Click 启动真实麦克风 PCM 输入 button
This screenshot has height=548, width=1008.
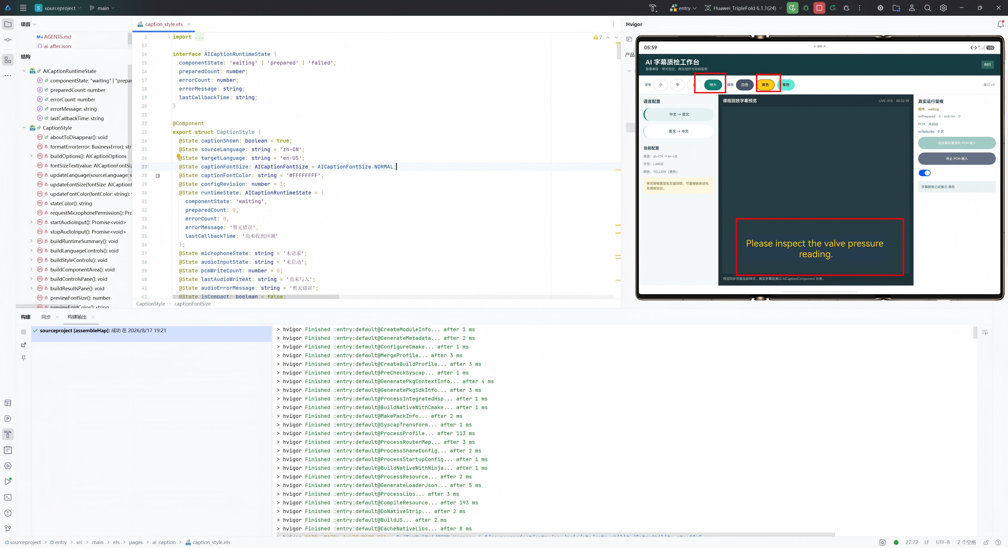coord(957,143)
